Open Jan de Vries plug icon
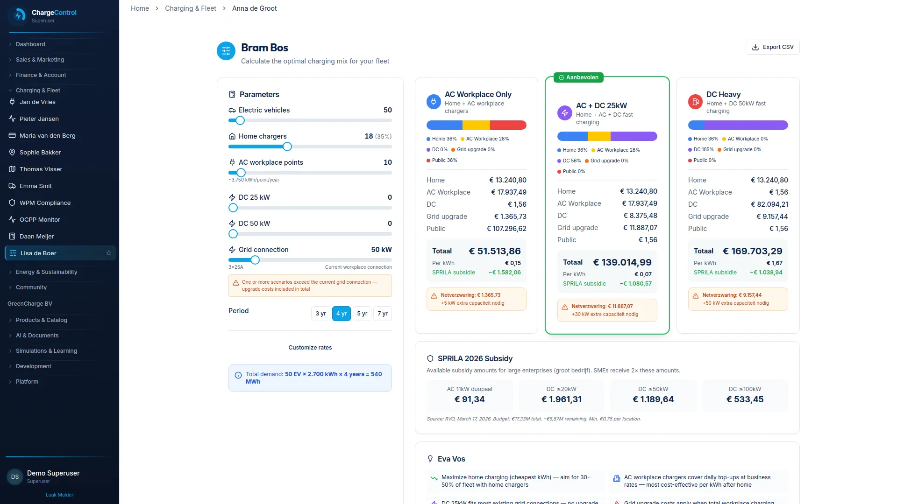Viewport: 897px width, 504px height. [12, 102]
